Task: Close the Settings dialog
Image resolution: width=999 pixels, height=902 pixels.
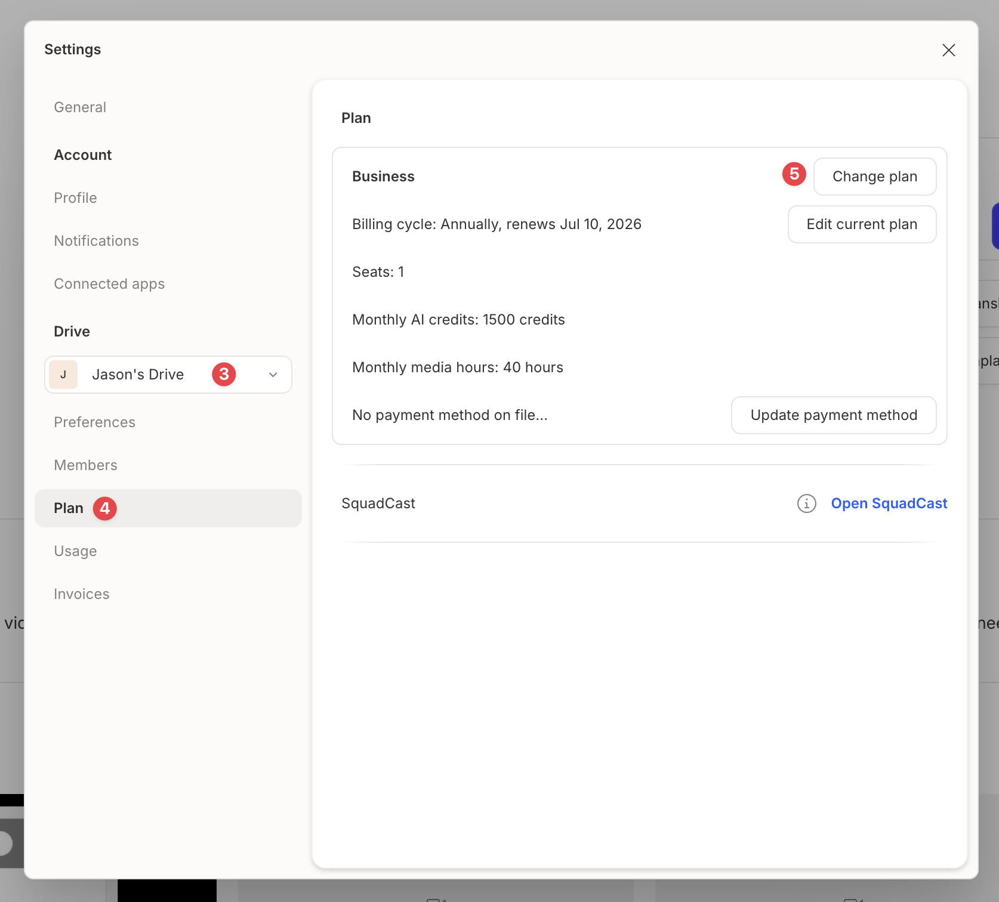Action: coord(948,50)
